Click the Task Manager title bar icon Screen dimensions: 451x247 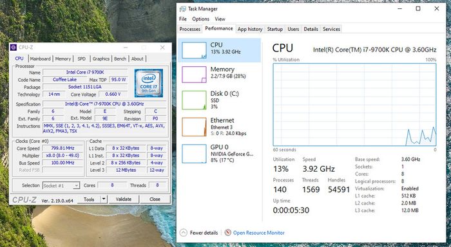tap(182, 9)
